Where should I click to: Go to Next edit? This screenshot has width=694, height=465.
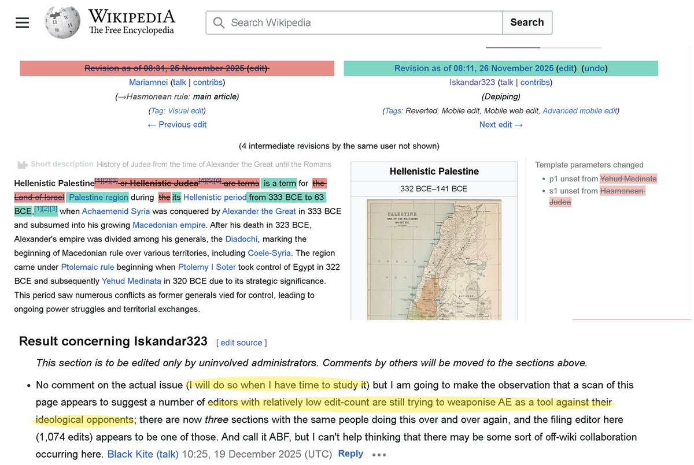pos(501,124)
